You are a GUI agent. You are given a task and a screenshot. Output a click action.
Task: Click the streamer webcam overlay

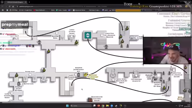tap(167, 50)
